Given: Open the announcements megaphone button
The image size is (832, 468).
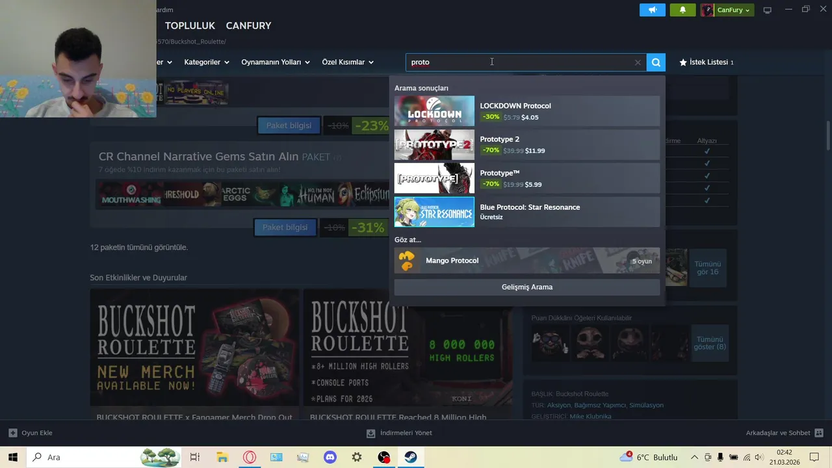Looking at the screenshot, I should coord(653,10).
